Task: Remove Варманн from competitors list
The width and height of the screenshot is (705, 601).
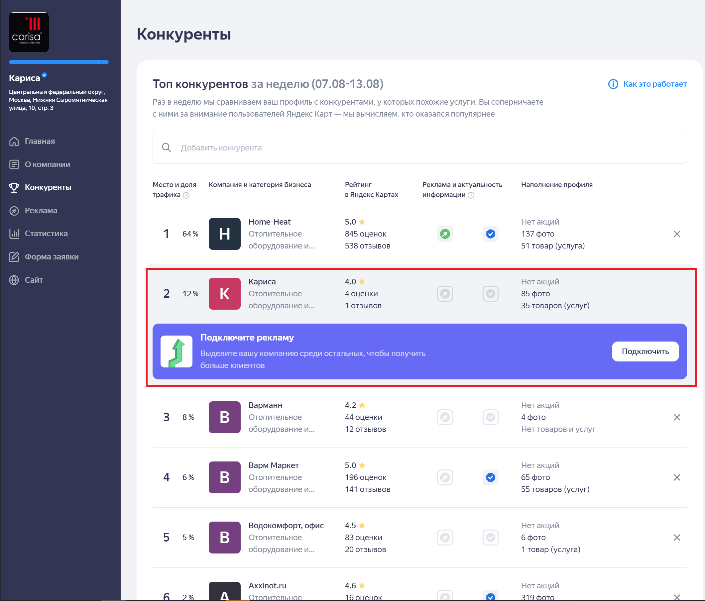Action: click(677, 417)
